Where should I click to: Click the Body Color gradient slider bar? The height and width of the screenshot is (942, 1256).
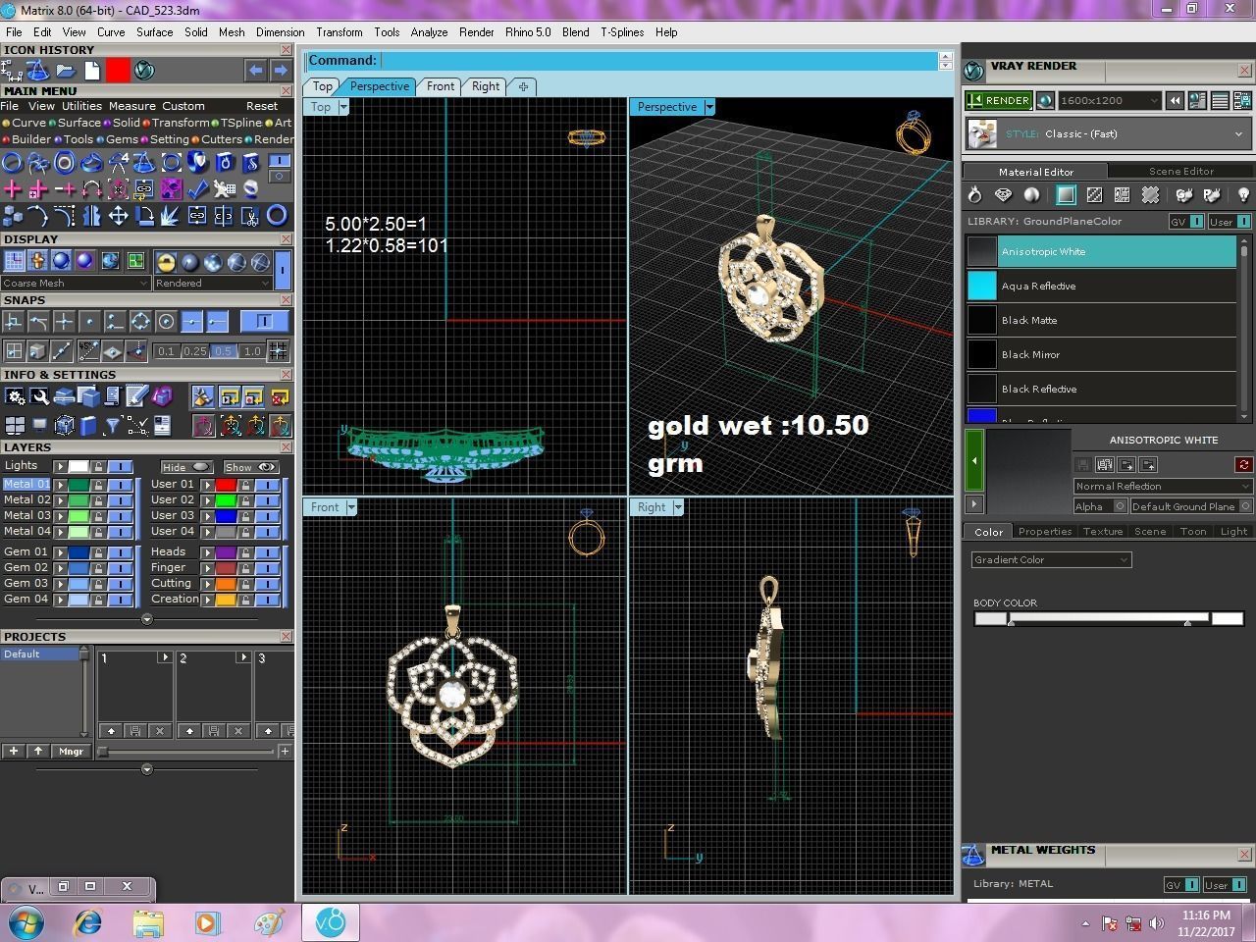1109,618
